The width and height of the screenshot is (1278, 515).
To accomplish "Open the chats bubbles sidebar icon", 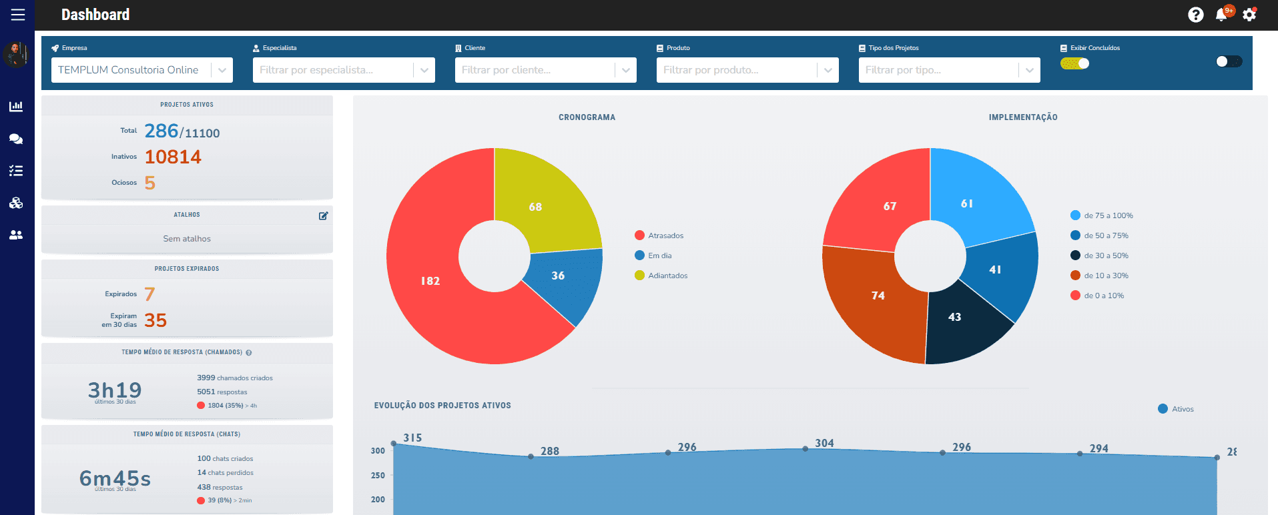I will coord(16,139).
